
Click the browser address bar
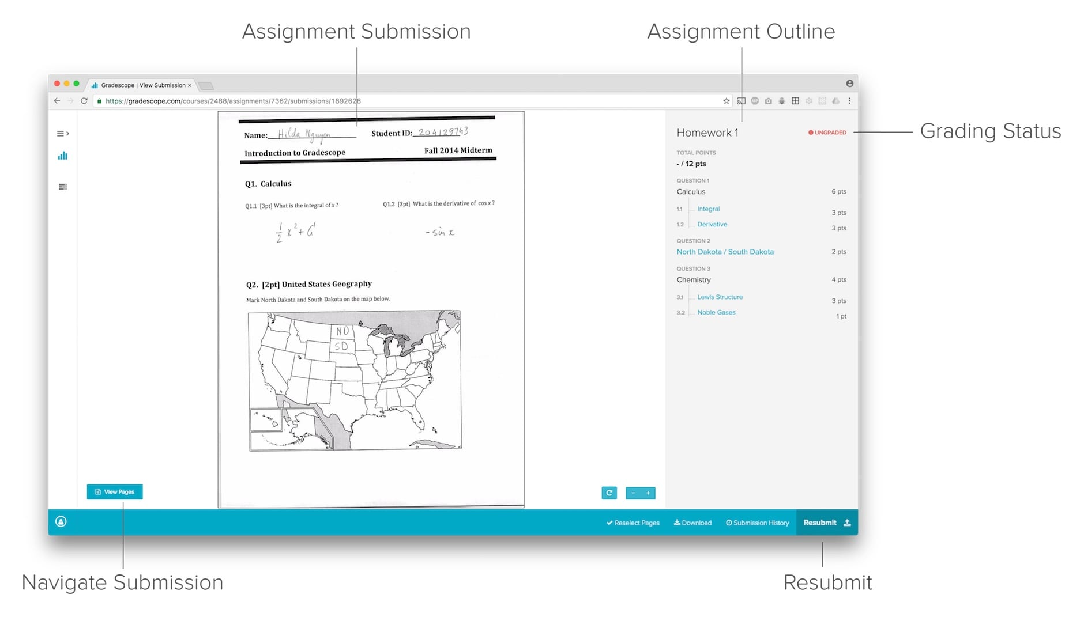pos(404,101)
